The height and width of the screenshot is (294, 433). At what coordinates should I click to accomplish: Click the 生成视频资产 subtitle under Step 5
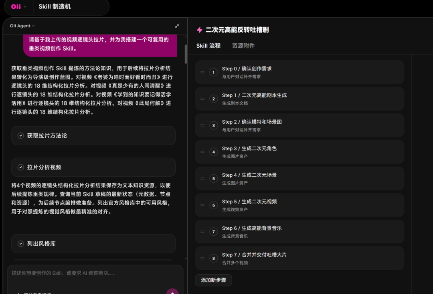235,209
